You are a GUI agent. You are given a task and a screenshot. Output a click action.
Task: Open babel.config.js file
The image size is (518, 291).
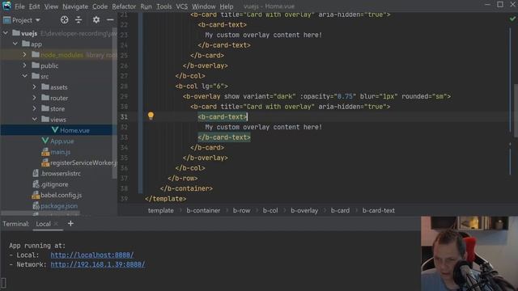62,196
